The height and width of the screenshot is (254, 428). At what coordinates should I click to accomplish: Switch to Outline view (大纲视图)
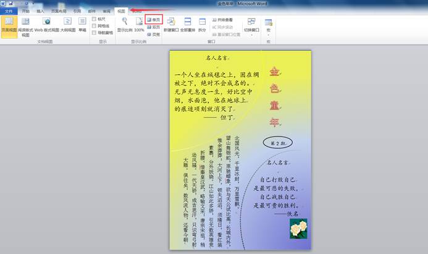point(67,27)
